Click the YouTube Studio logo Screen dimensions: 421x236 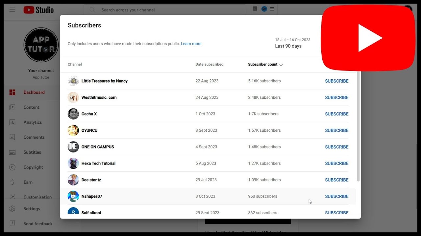pos(38,10)
